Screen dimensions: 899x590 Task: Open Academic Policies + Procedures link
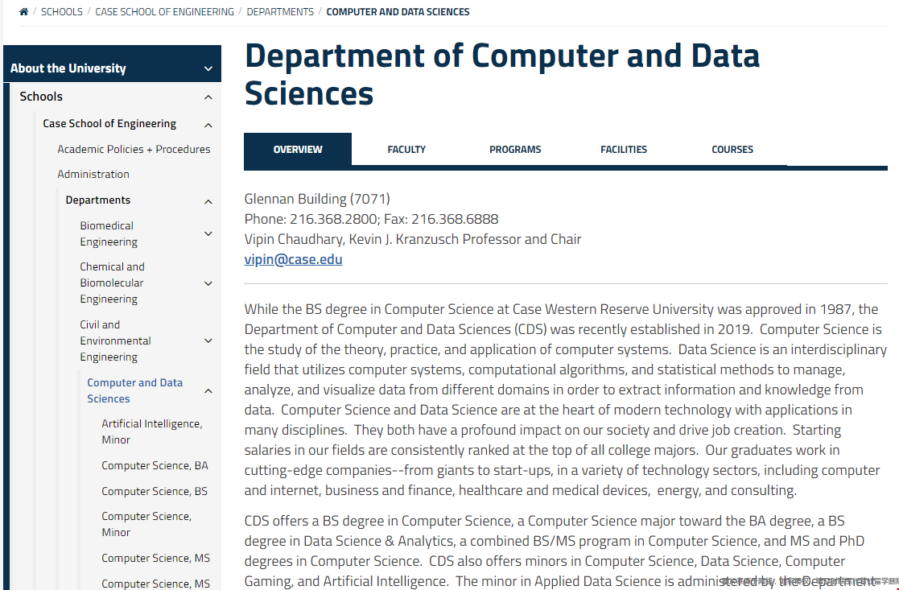pyautogui.click(x=134, y=149)
